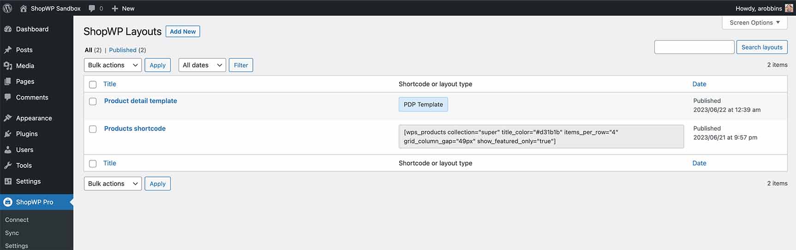Open top Bulk actions dropdown
Image resolution: width=796 pixels, height=250 pixels.
point(113,65)
